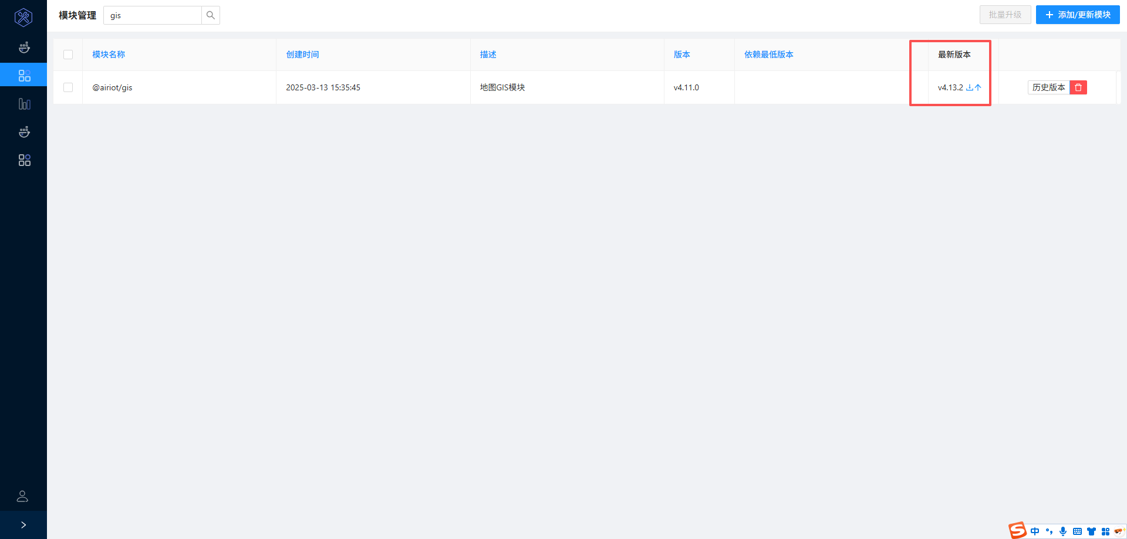
Task: Sort by the 模块名称 column header
Action: click(x=109, y=55)
